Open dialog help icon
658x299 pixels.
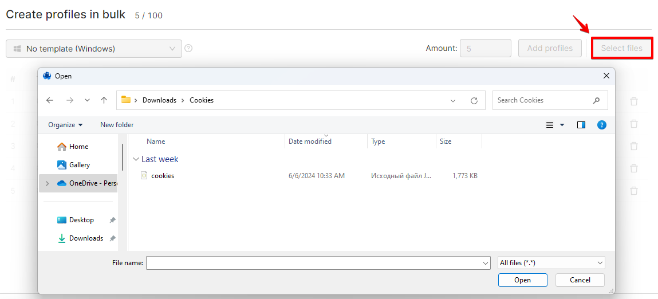click(602, 125)
